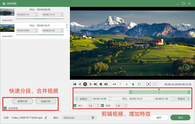This screenshot has height=124, width=195.
Task: Open the 自动;Auto output format dropdown
Action: (x=79, y=118)
